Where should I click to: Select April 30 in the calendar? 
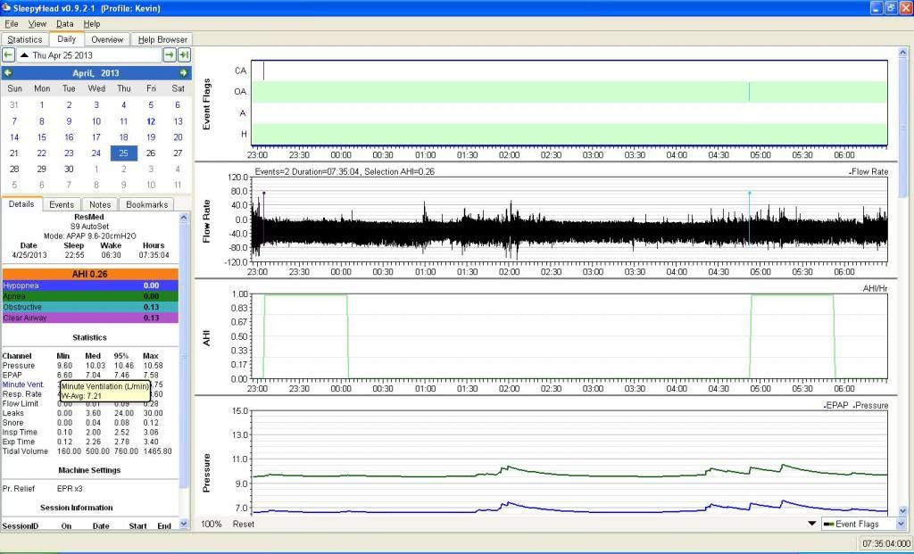(69, 169)
